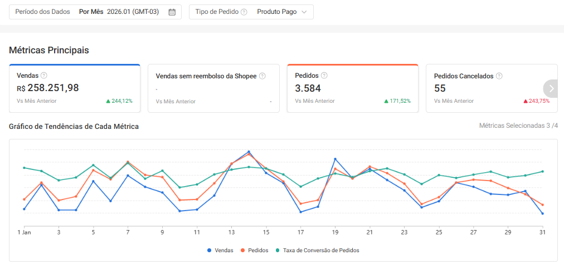Click help icon next to Tipo de Pedido
The image size is (564, 265).
(x=244, y=12)
